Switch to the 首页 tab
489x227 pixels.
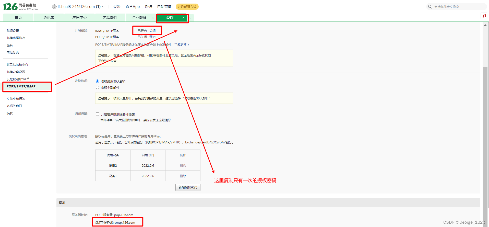[x=18, y=17]
